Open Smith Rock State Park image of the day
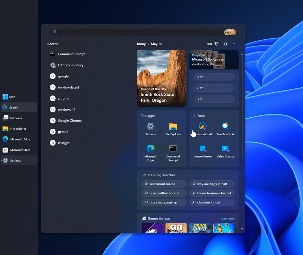303x255 pixels. pos(162,78)
